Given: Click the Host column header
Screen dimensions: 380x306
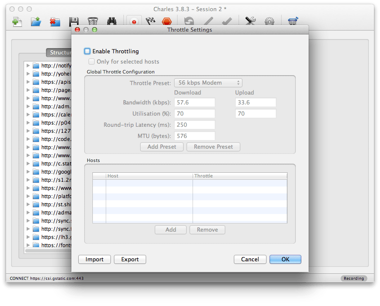Looking at the screenshot, I should 149,176.
